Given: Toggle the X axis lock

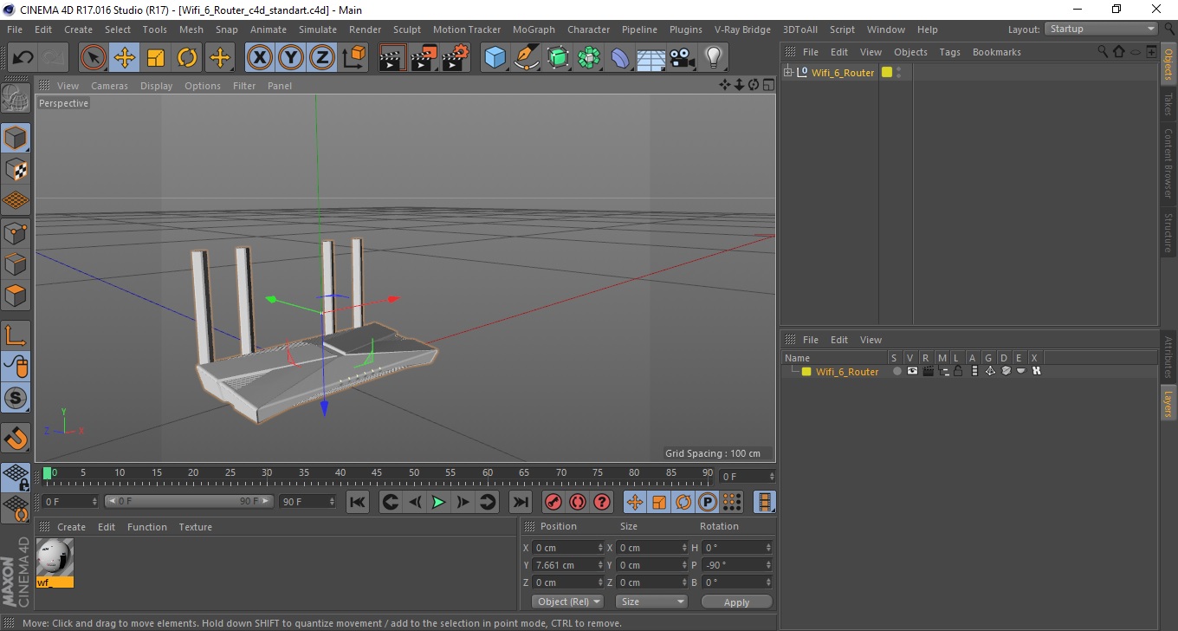Looking at the screenshot, I should click(260, 58).
